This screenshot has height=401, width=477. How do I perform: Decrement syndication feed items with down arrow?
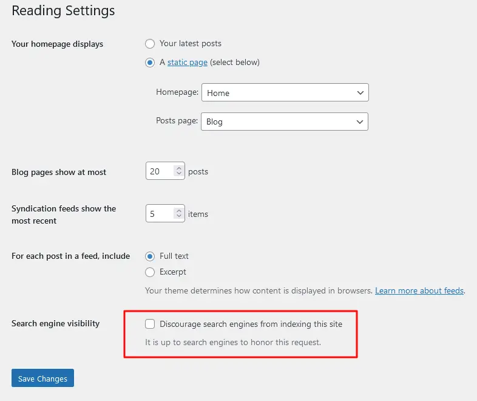point(178,218)
